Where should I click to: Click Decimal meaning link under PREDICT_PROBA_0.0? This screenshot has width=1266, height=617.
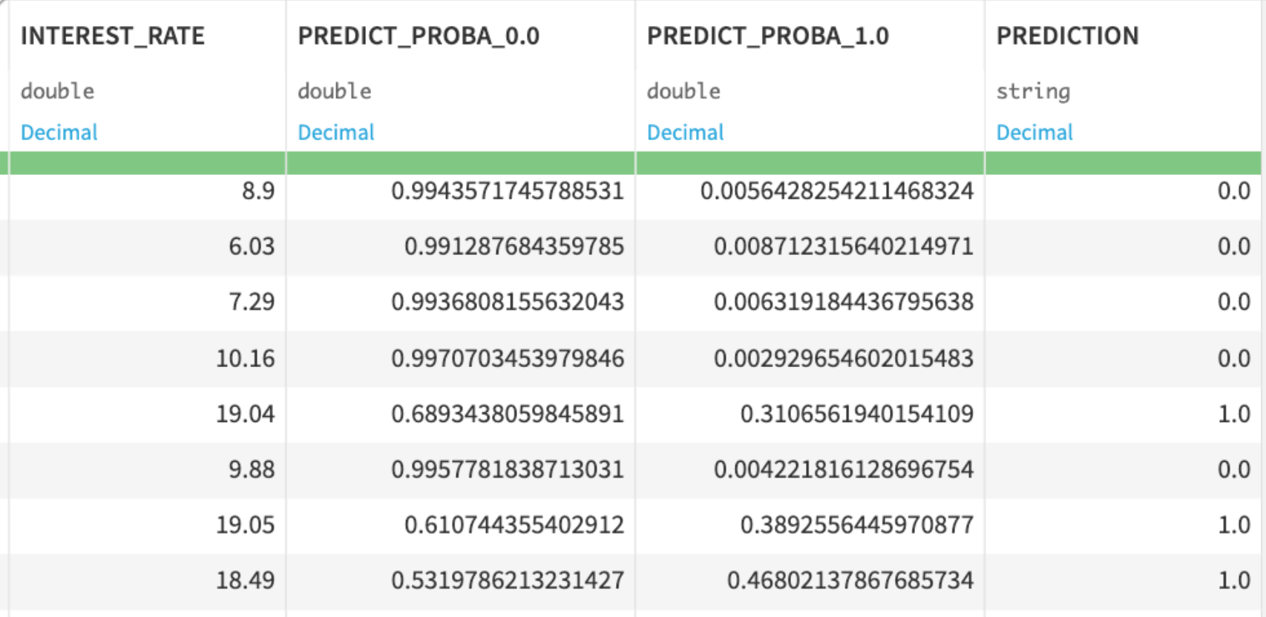(x=336, y=132)
